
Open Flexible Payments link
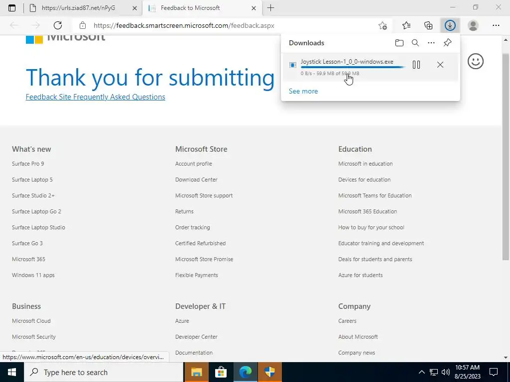[x=196, y=275]
